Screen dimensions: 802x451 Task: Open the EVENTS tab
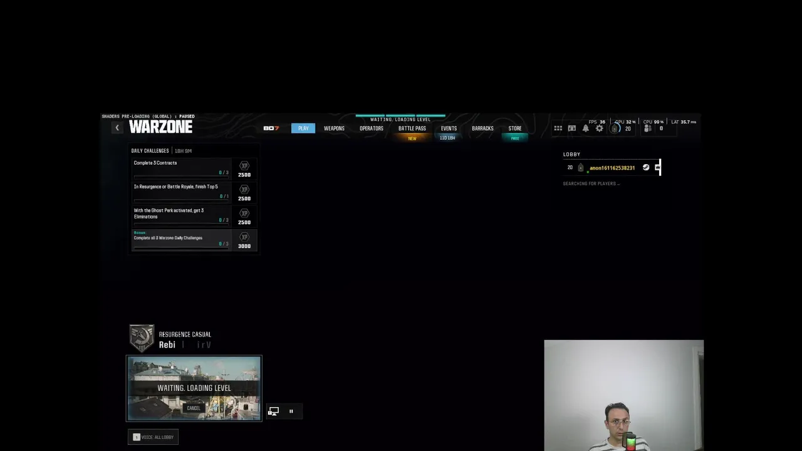pos(449,128)
